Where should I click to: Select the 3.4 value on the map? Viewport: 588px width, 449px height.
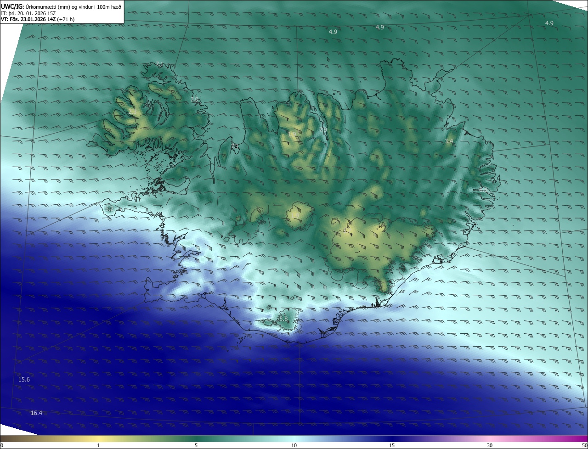[x=449, y=141]
